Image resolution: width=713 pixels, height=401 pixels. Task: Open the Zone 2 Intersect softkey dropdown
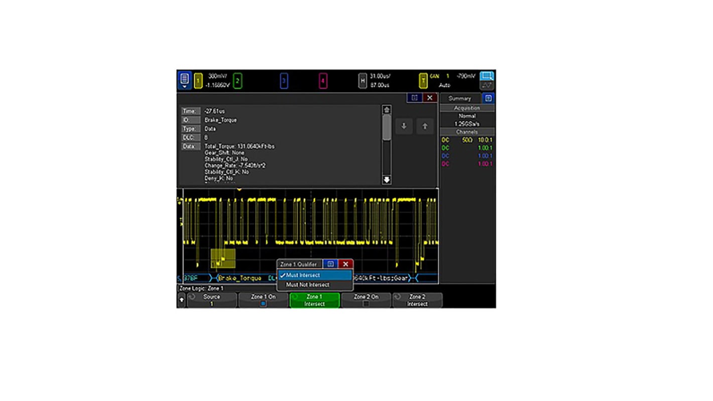click(417, 300)
